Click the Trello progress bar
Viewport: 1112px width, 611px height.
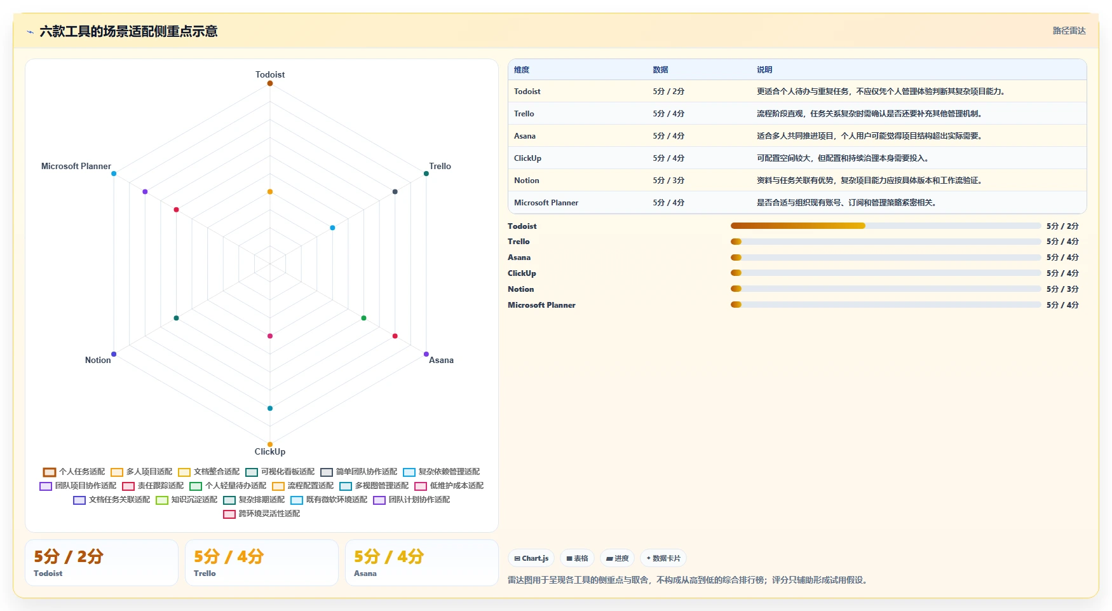click(886, 242)
